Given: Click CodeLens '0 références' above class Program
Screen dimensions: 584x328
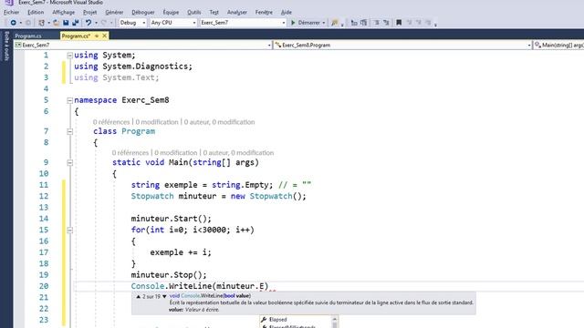Looking at the screenshot, I should coord(111,122).
